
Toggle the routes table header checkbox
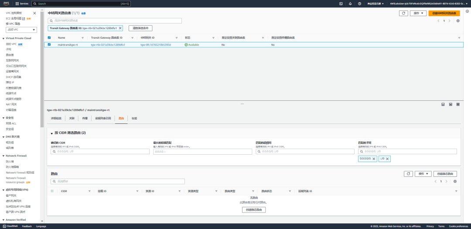click(52, 191)
